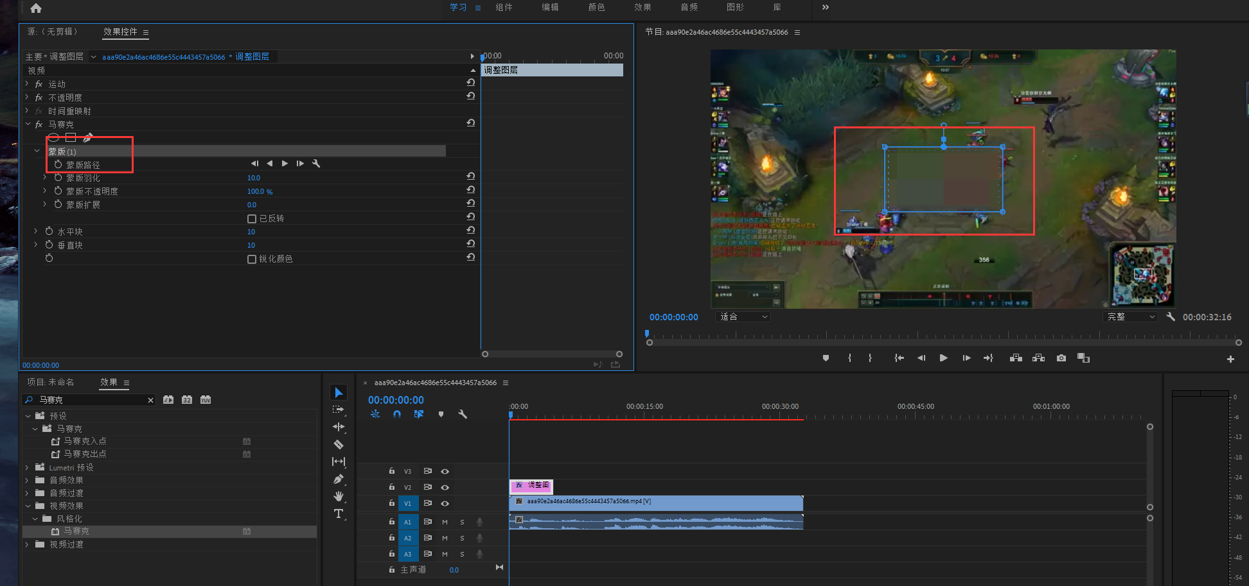Expand the 不透明度 effect properties
The height and width of the screenshot is (586, 1249).
(27, 97)
